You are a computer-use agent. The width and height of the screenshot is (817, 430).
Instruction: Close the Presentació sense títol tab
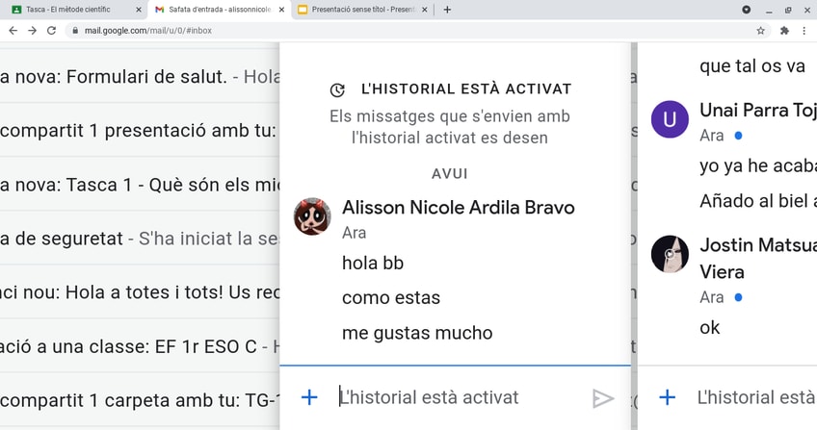point(424,10)
